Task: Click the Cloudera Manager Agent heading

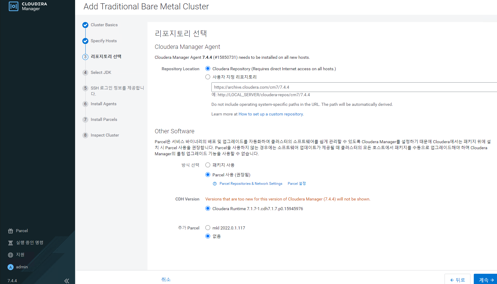Action: pos(187,47)
